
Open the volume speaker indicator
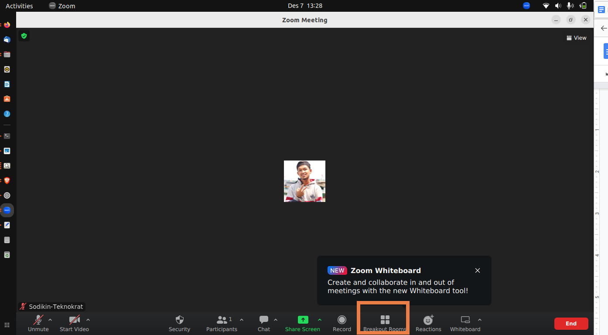click(558, 6)
